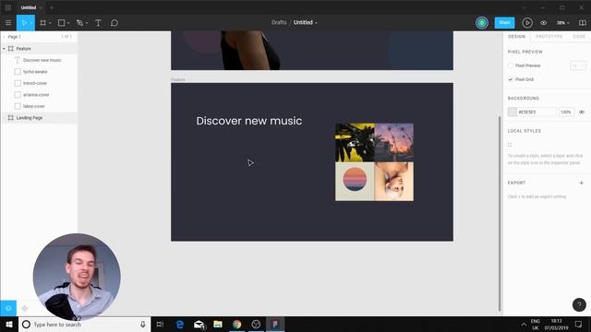Open pixel preview scale dropdown
The height and width of the screenshot is (332, 591).
click(578, 65)
